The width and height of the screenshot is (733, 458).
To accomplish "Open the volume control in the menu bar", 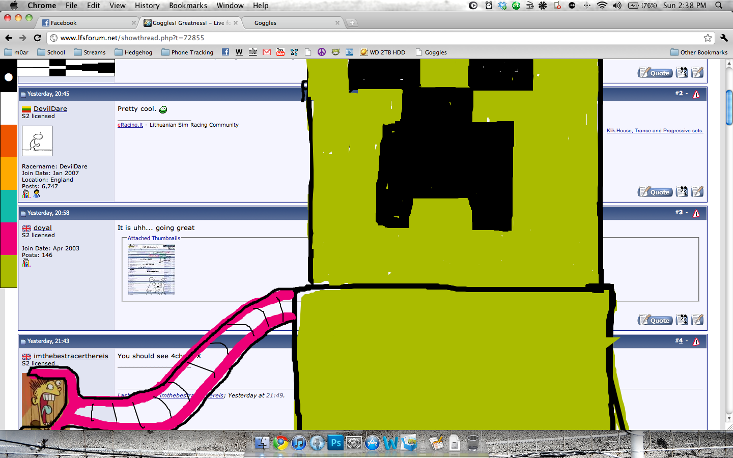I will pos(617,6).
